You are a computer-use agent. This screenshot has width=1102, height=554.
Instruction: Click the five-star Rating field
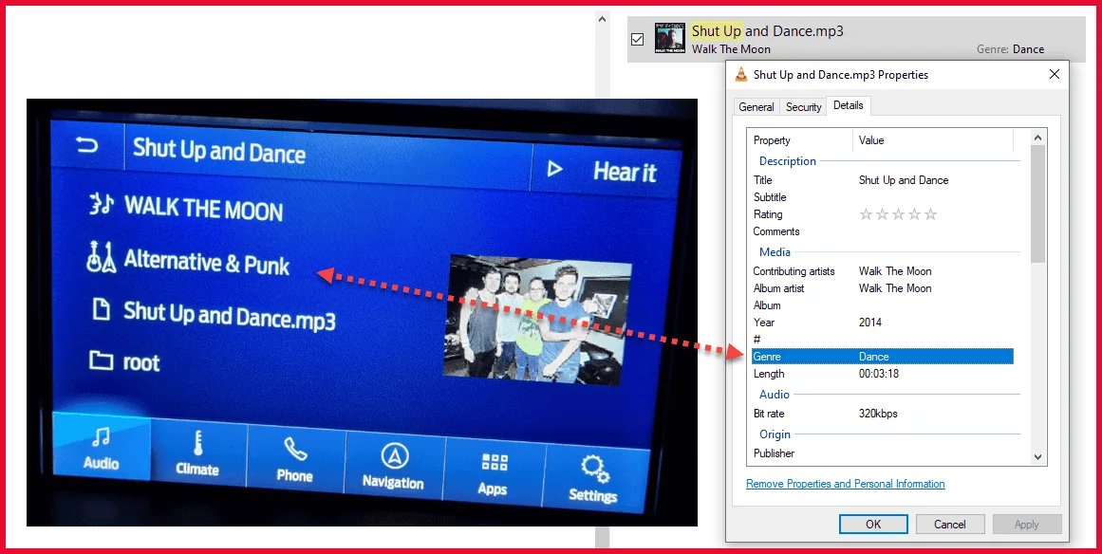(x=898, y=214)
